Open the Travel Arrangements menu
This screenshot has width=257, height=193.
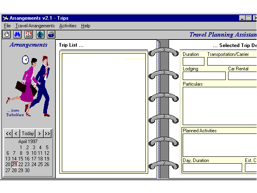[35, 26]
